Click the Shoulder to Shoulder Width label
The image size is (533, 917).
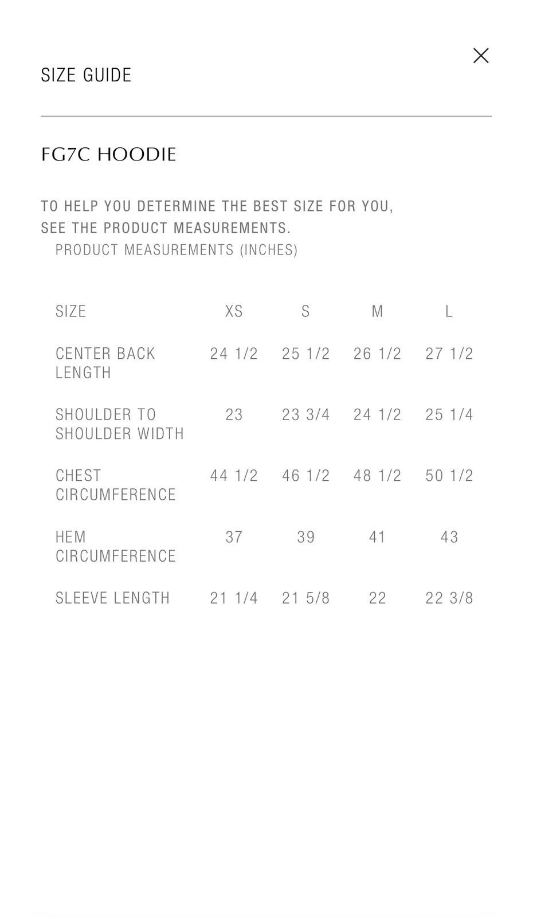pos(120,424)
